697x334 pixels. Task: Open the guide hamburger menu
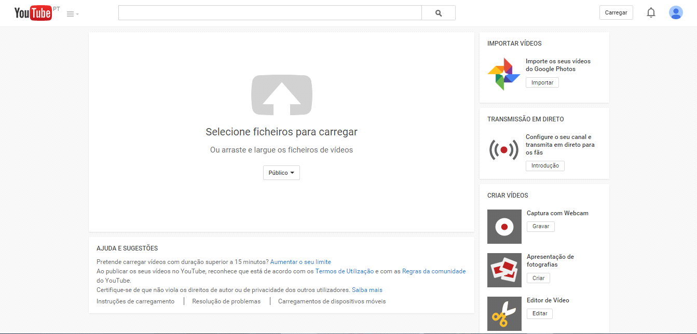73,14
